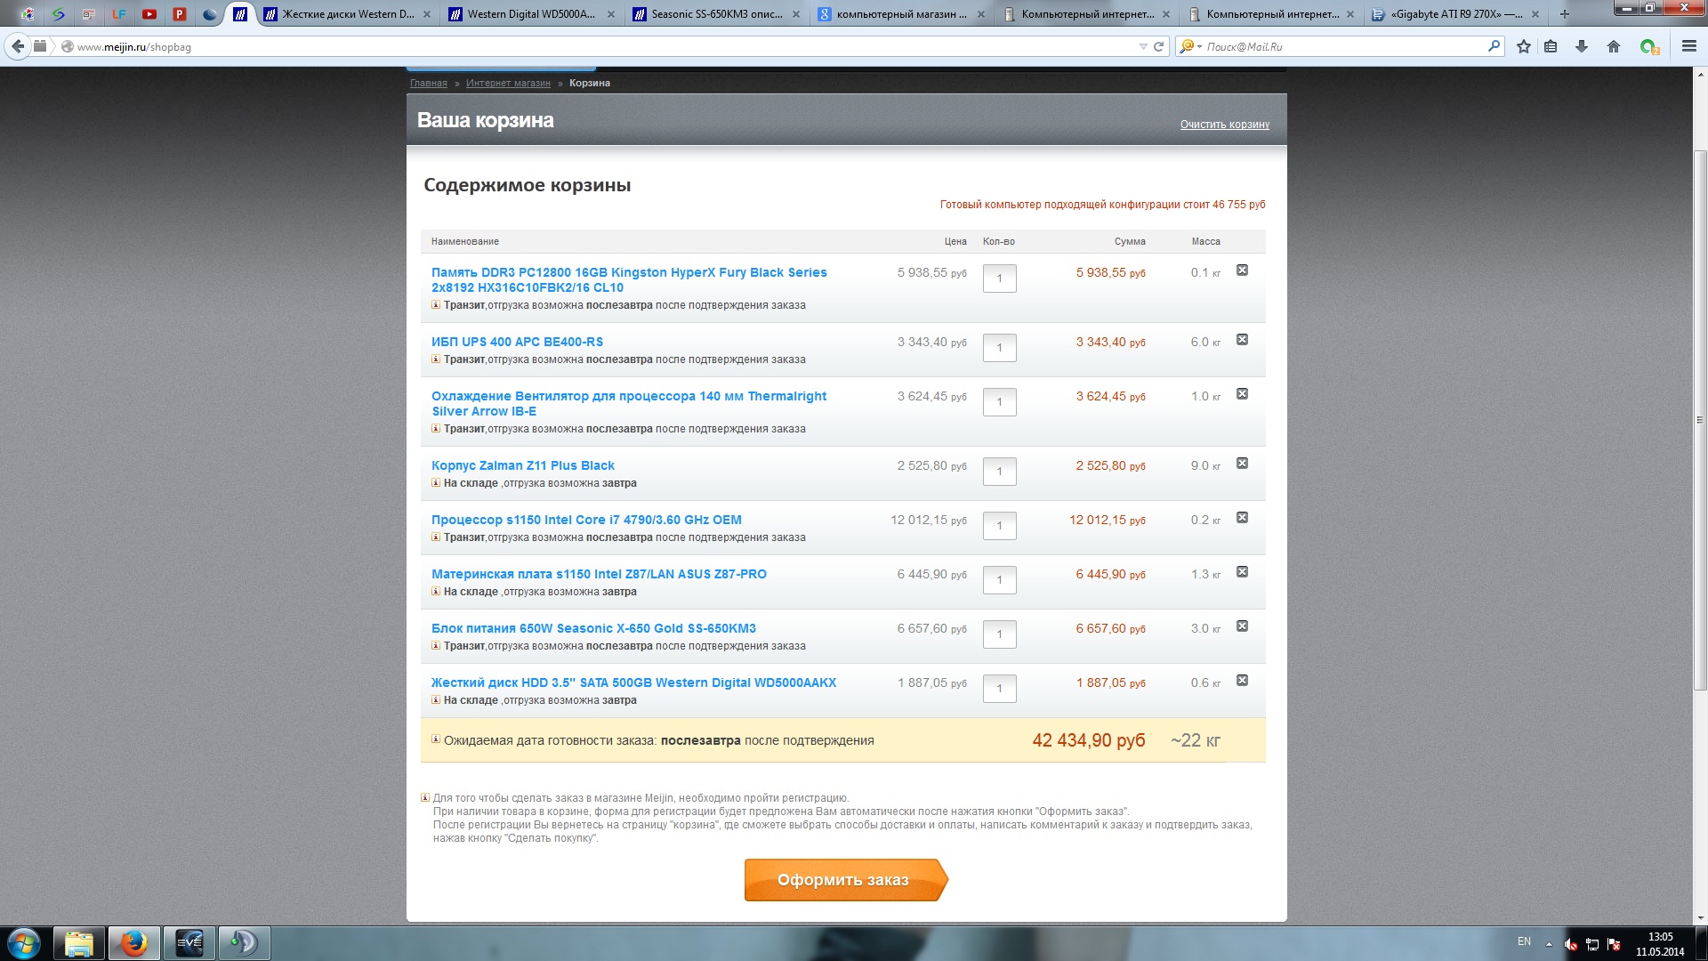This screenshot has width=1708, height=961.
Task: Follow the Интернет магазин breadcrumb link
Action: point(508,83)
